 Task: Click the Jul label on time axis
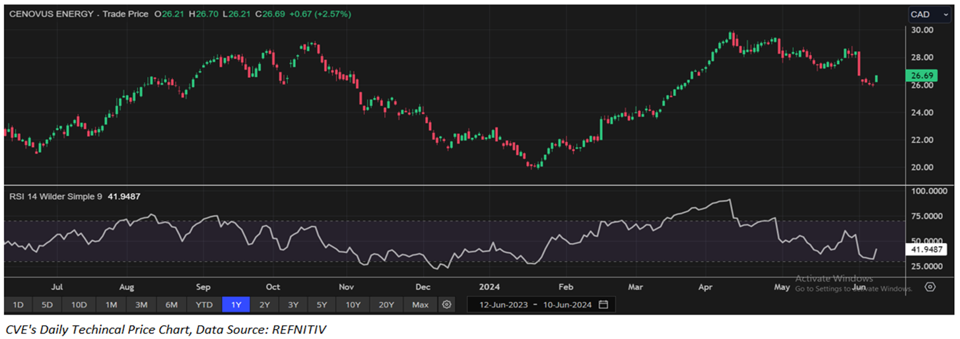point(57,288)
